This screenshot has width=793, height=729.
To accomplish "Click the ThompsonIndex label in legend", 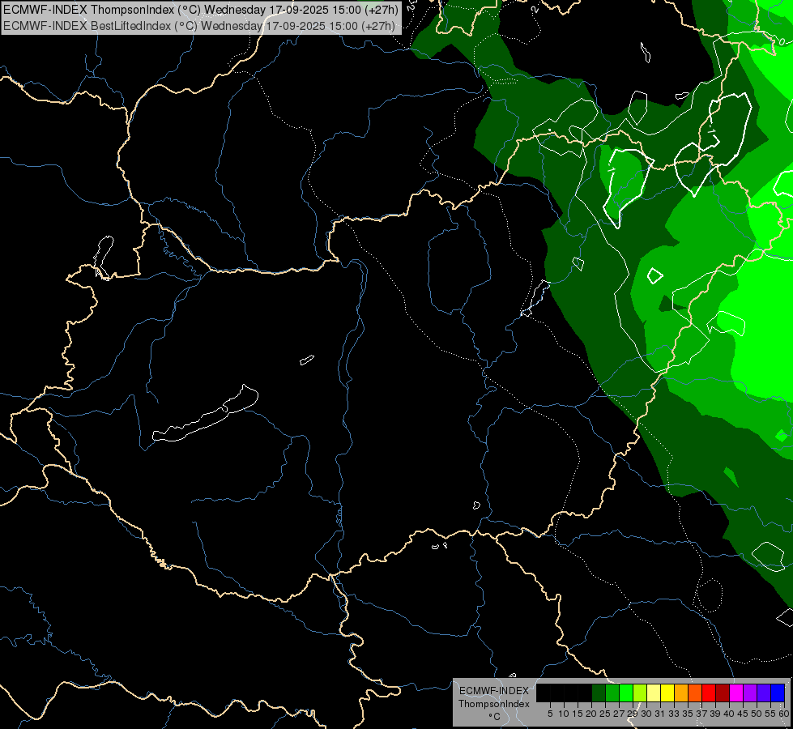I will (494, 704).
